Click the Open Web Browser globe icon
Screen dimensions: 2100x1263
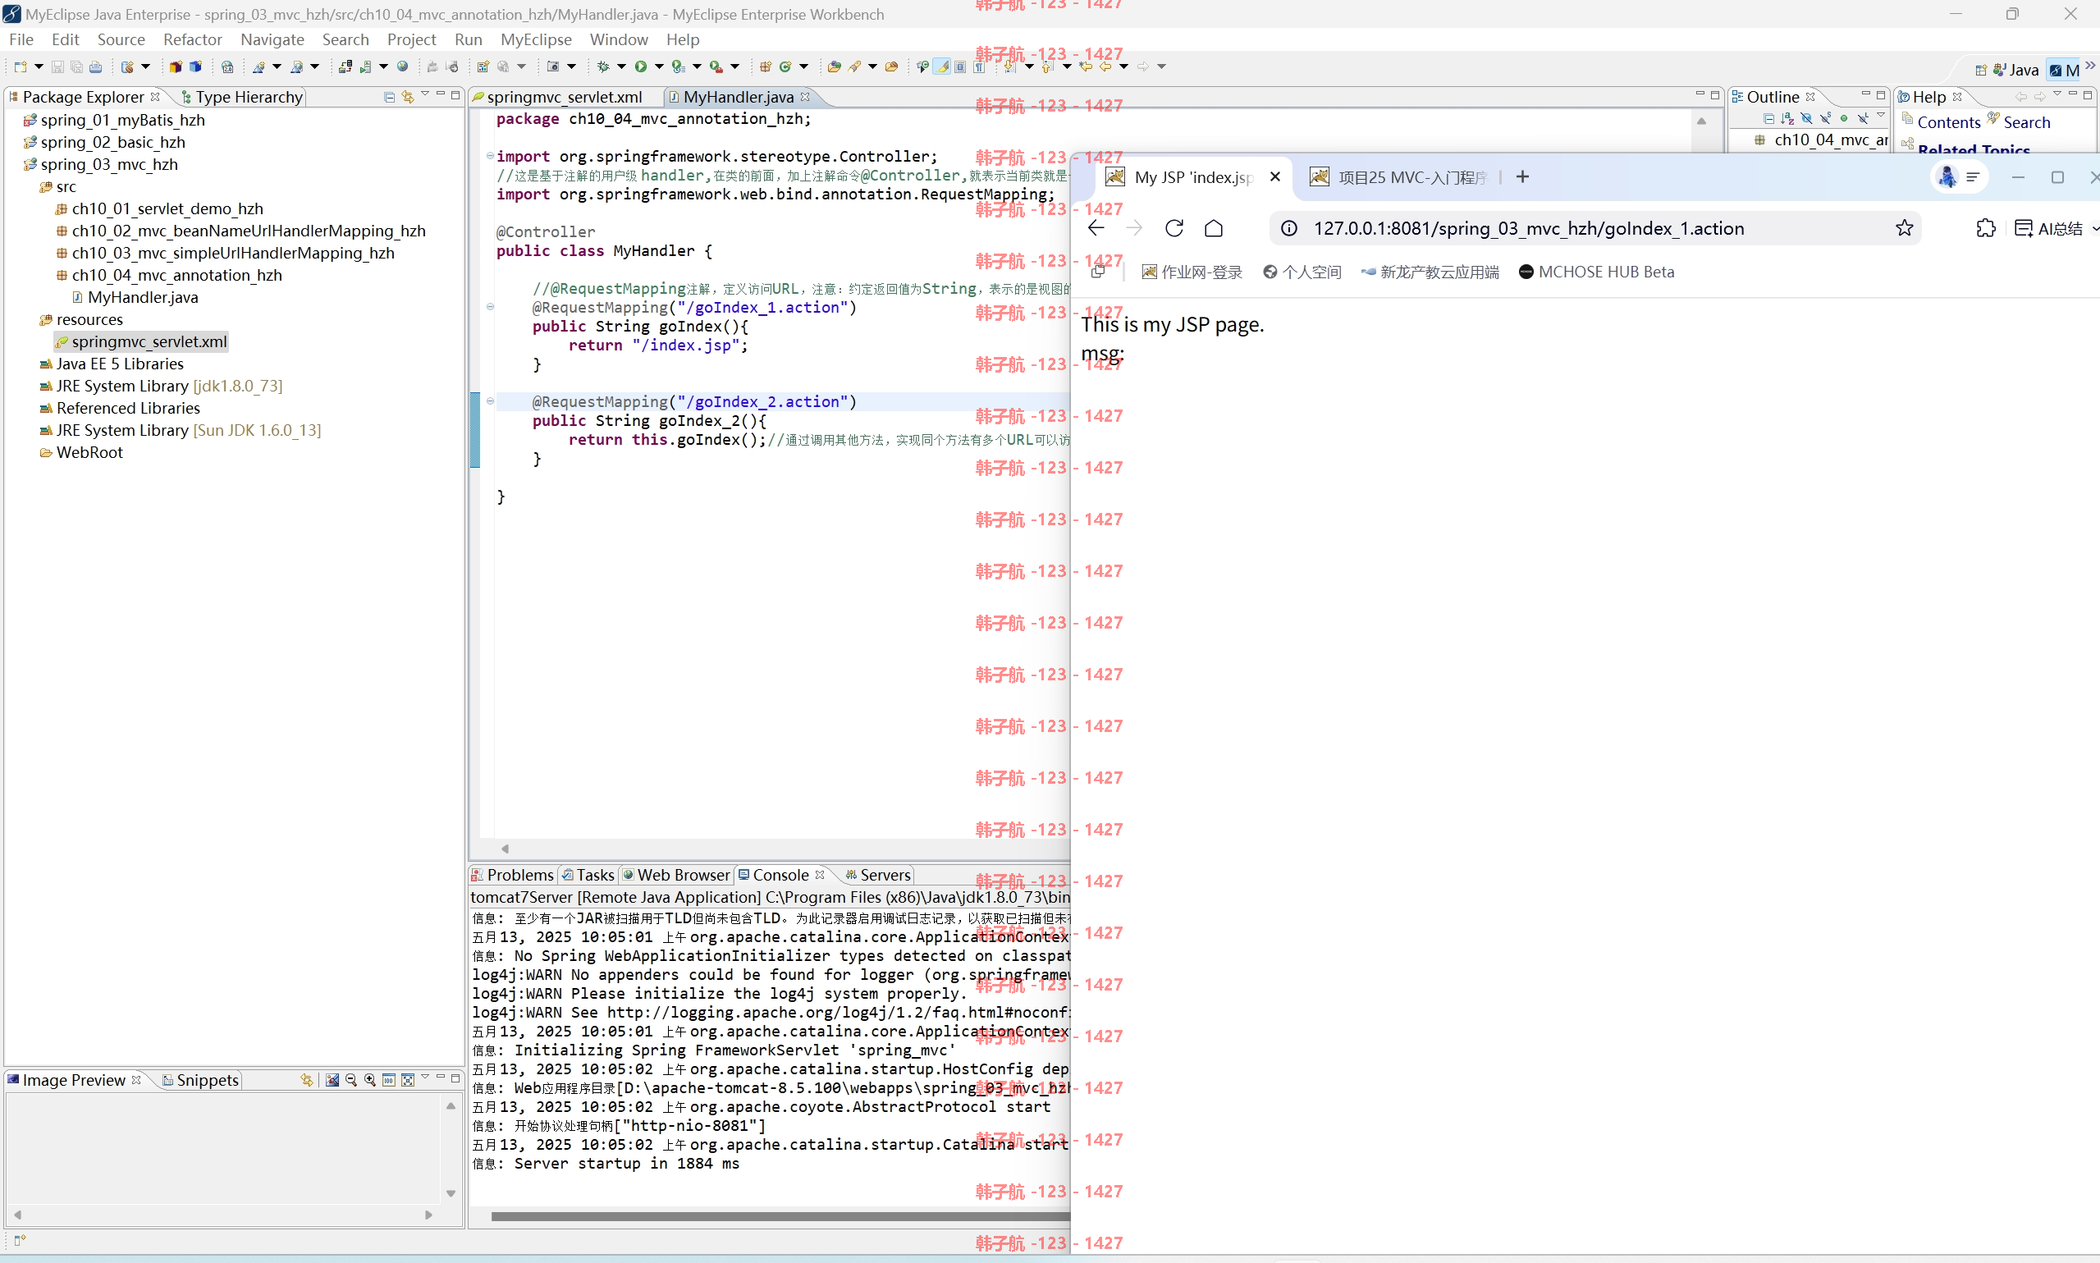(x=401, y=66)
